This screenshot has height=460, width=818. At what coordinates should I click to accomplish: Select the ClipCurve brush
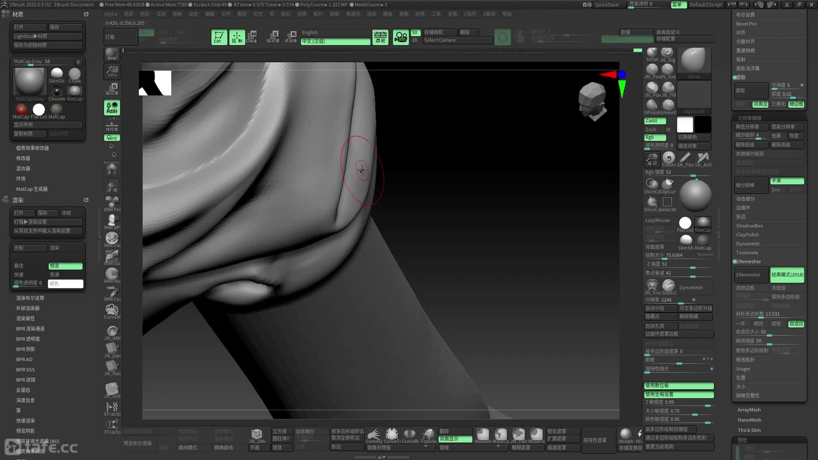[x=668, y=186]
